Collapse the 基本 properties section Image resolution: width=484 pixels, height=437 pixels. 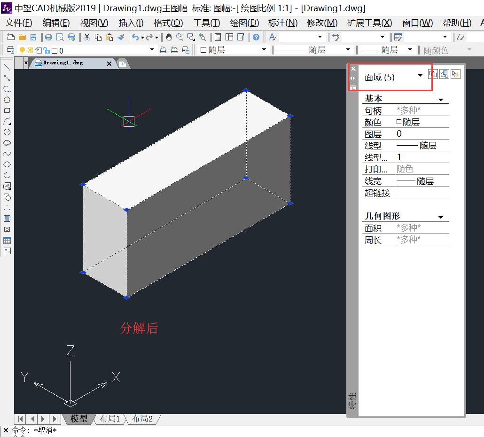(441, 99)
